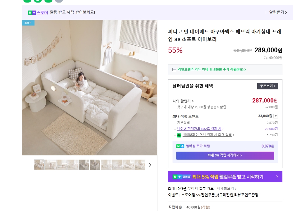This screenshot has height=211, width=307.
Task: Click the N+ 멤버십 badge on purple banner
Action: [181, 177]
